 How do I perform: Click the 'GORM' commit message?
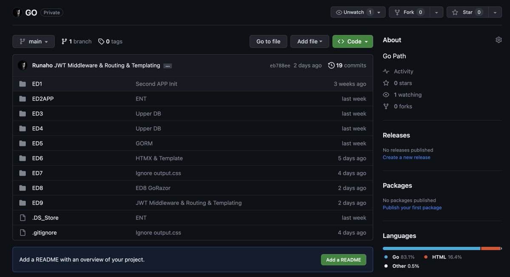pos(144,143)
